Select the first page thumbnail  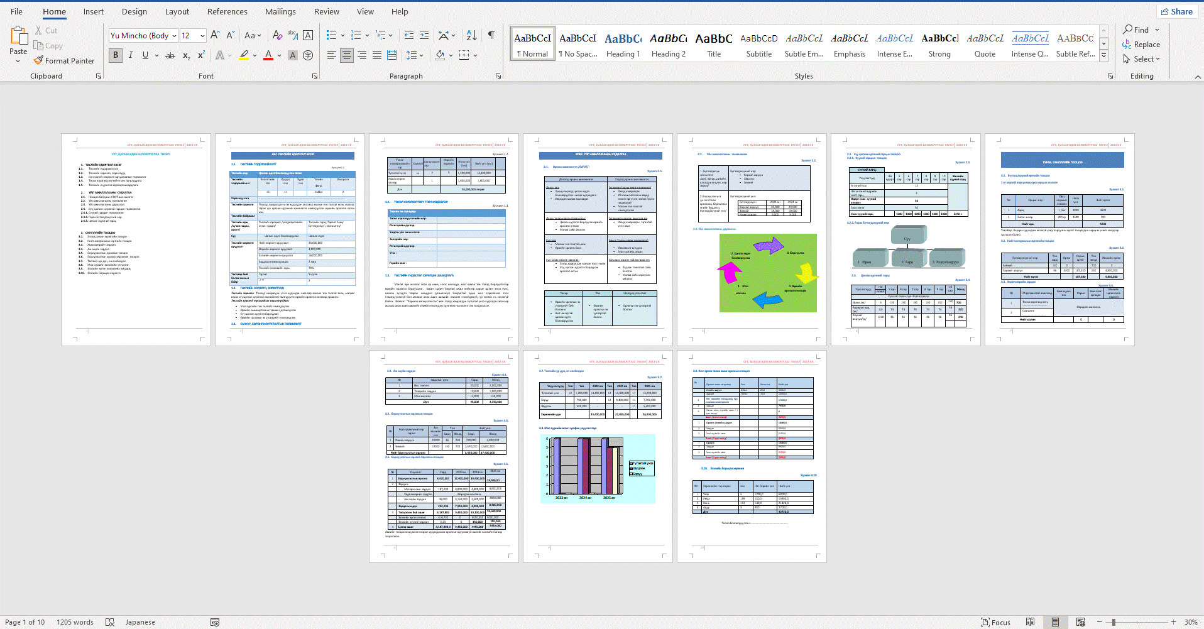136,239
